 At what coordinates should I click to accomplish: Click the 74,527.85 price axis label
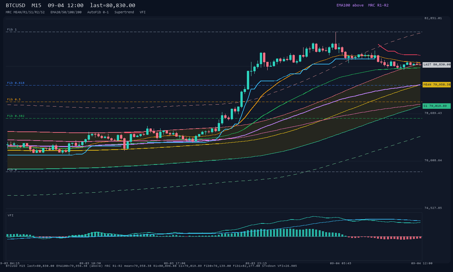(x=433, y=208)
